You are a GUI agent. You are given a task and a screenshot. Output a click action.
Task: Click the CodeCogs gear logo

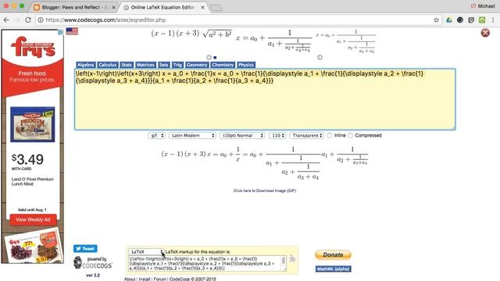pyautogui.click(x=77, y=263)
